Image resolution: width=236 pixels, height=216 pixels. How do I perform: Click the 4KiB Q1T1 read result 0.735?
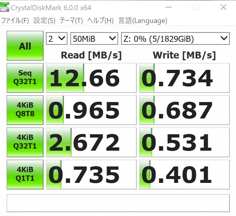tap(91, 175)
